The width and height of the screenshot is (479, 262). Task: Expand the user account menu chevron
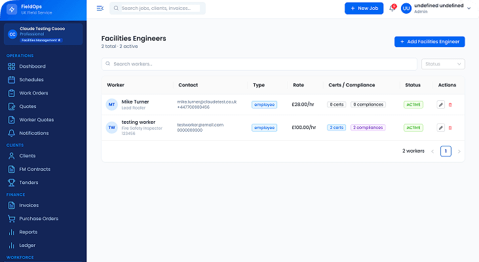[469, 9]
